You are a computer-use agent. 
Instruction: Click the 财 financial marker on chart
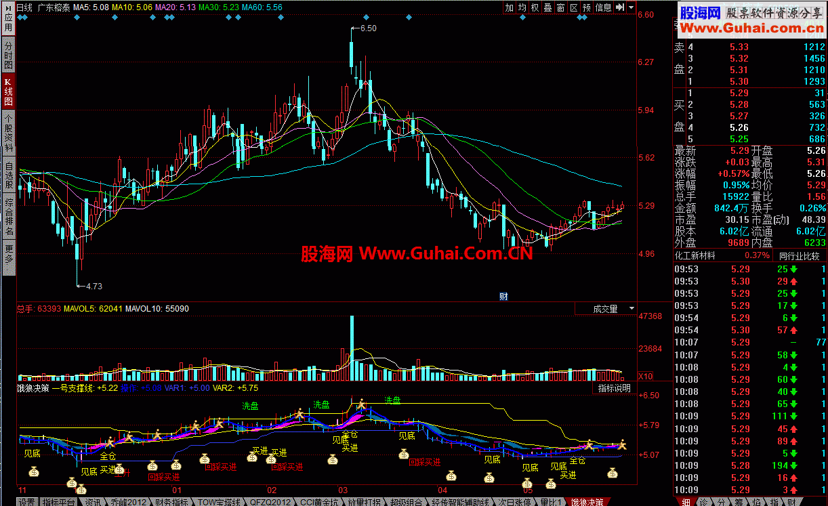pyautogui.click(x=503, y=296)
